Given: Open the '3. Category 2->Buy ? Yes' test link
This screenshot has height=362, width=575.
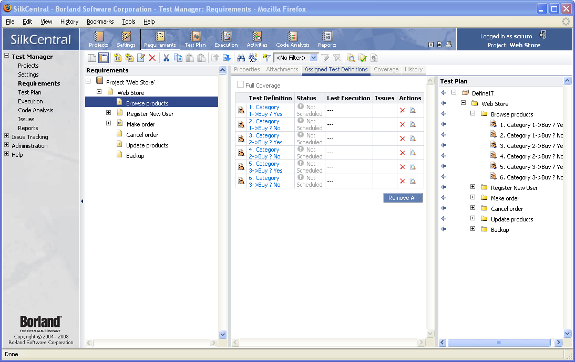Looking at the screenshot, I should (x=265, y=139).
